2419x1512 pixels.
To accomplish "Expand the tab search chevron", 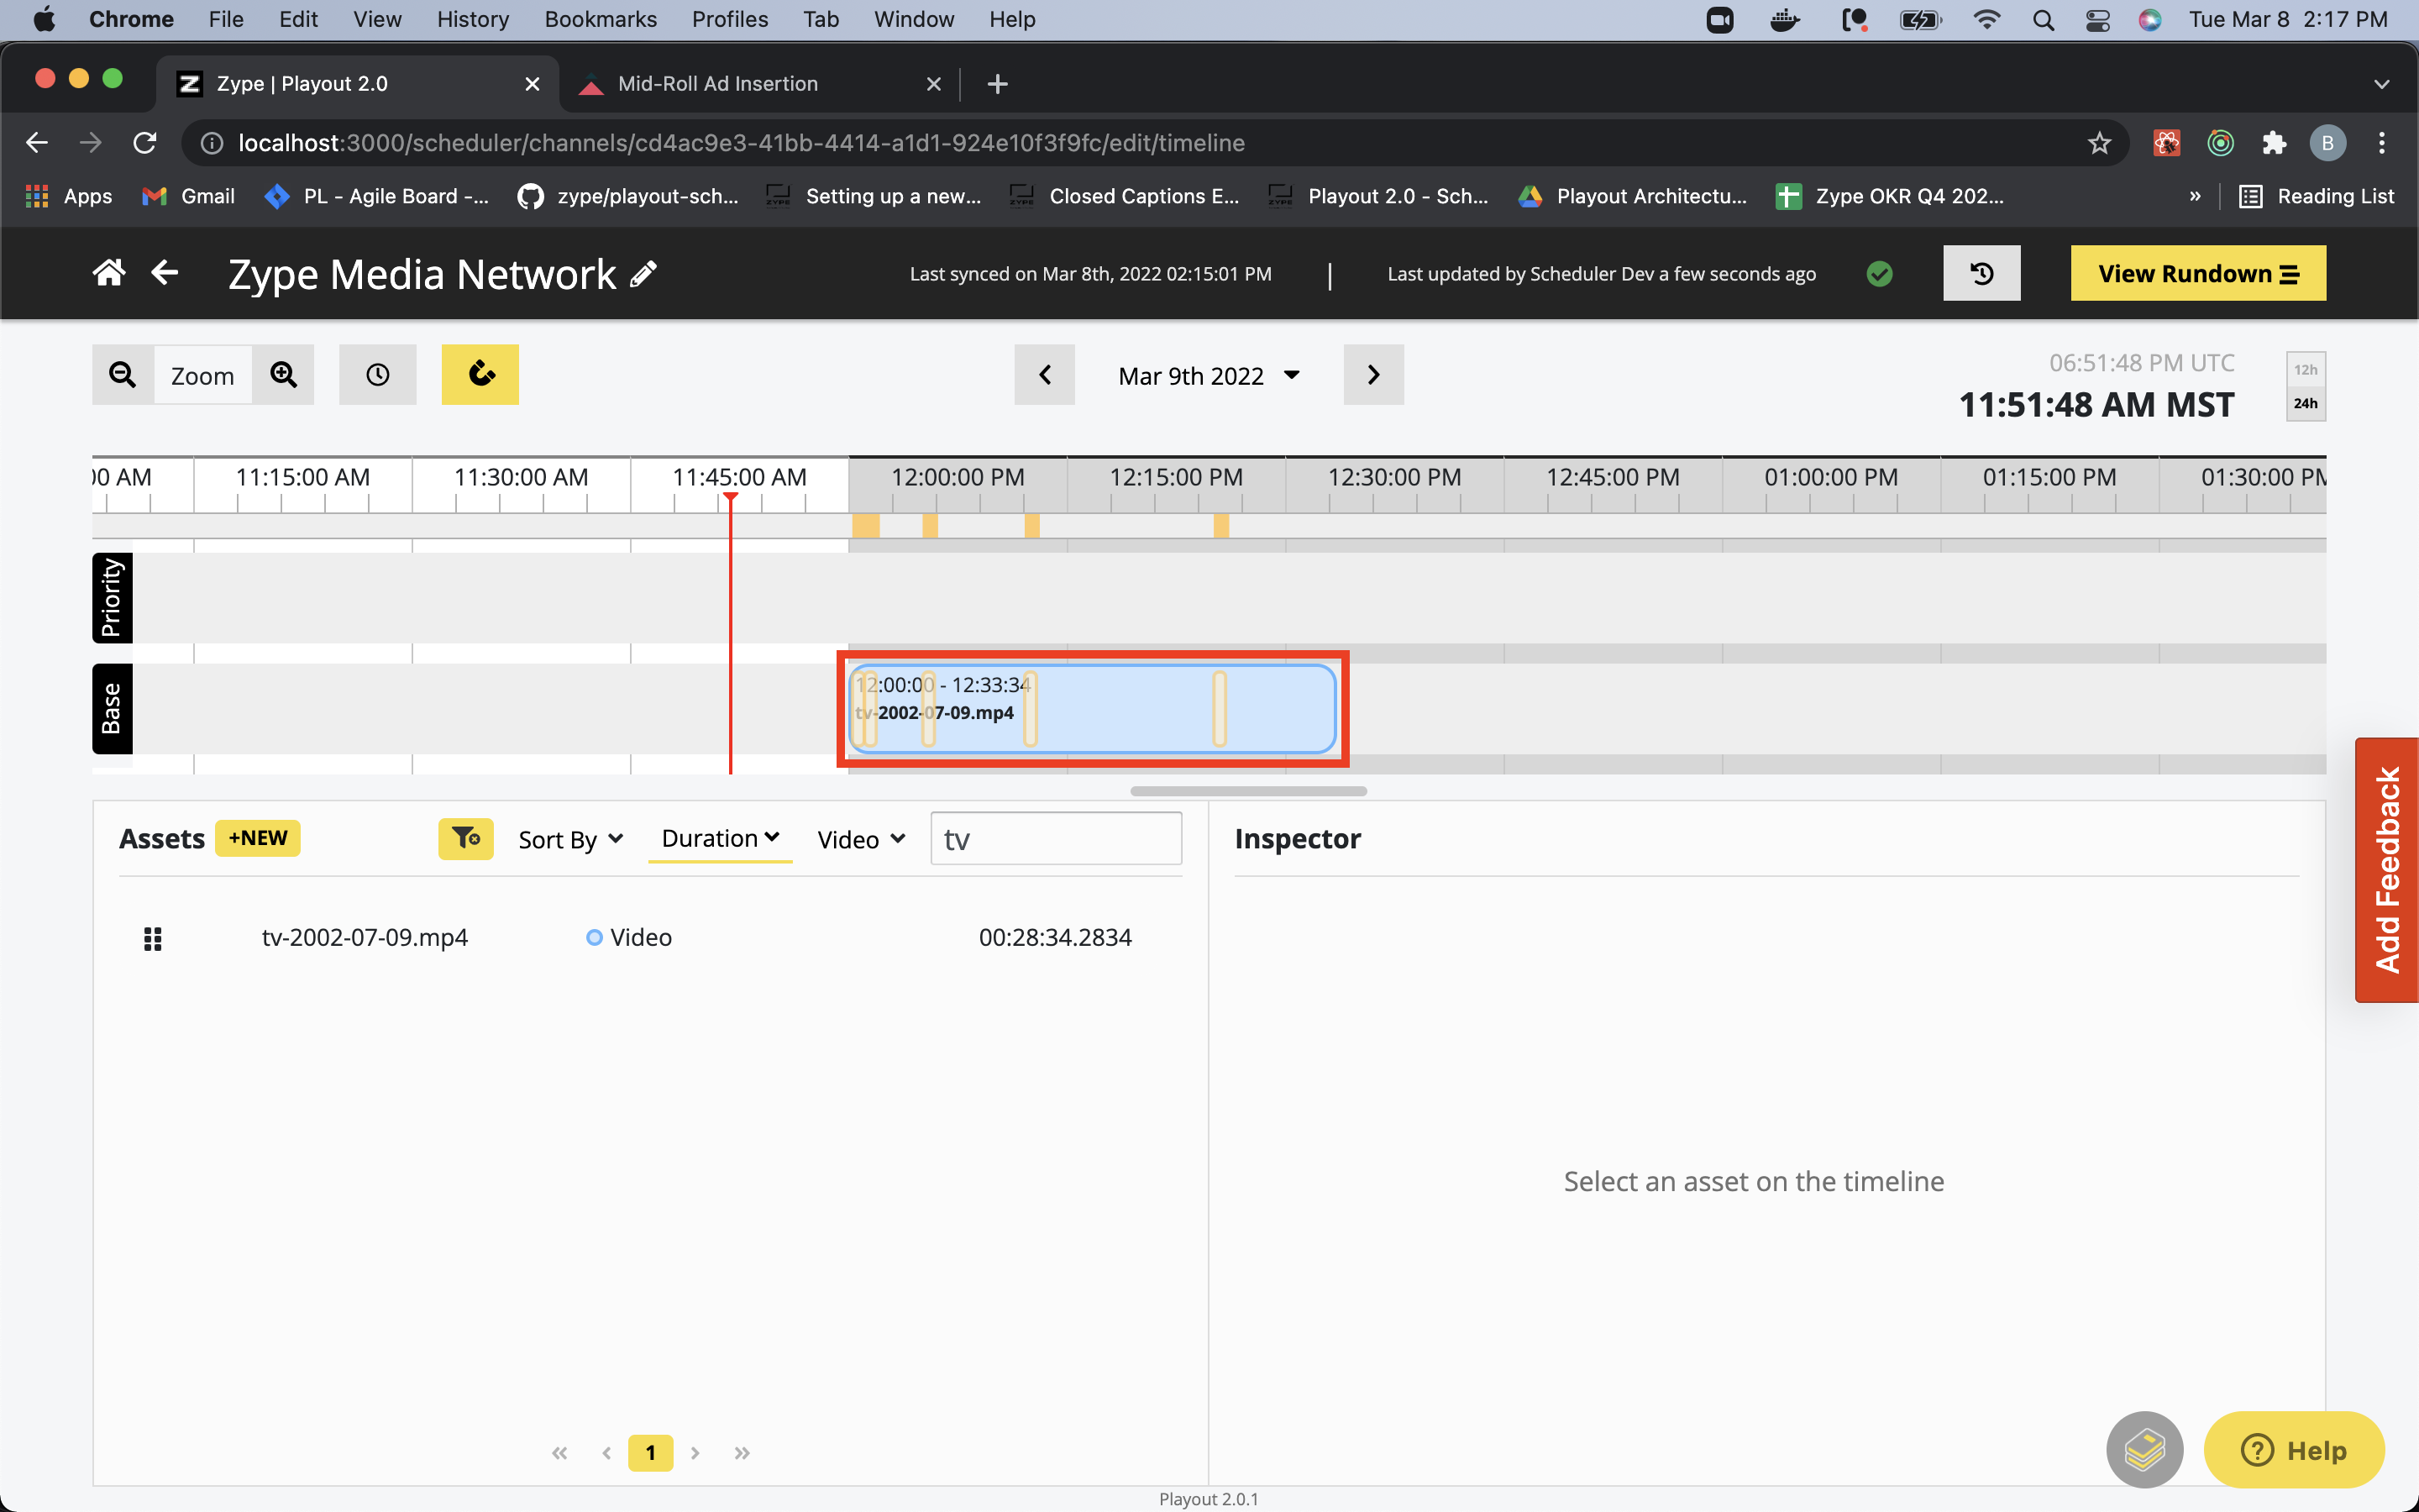I will [2382, 84].
